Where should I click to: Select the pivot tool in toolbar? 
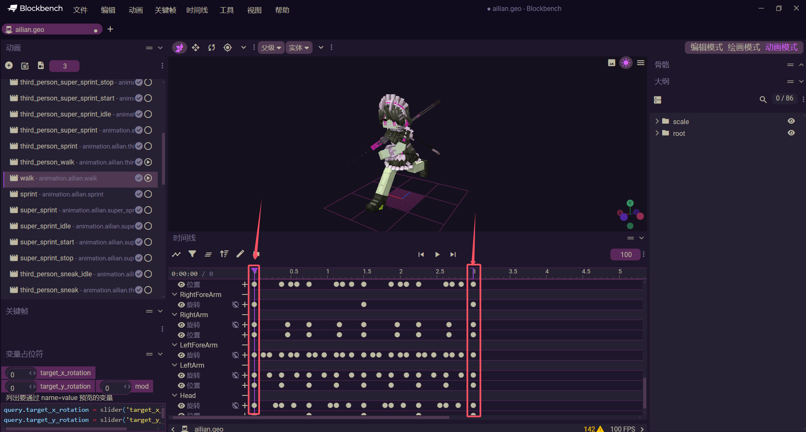point(228,48)
